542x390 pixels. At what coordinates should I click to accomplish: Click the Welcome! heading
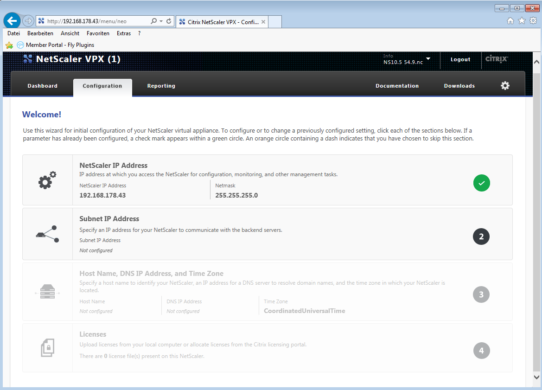point(41,115)
